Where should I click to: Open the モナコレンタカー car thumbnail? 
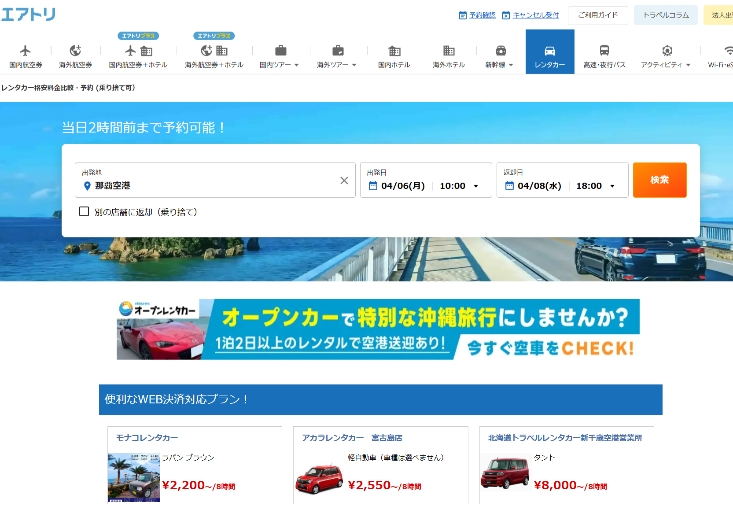[134, 477]
